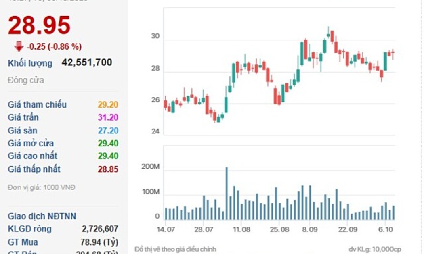Screen dimensions: 424x254
Task: Click the red down arrow price indicator
Action: [19, 46]
